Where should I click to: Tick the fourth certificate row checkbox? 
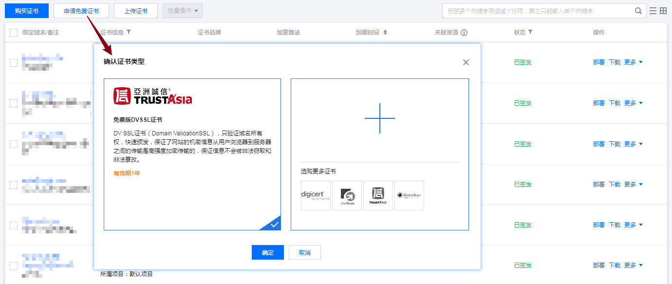[x=14, y=185]
